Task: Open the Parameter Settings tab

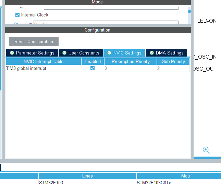Action: pyautogui.click(x=32, y=53)
